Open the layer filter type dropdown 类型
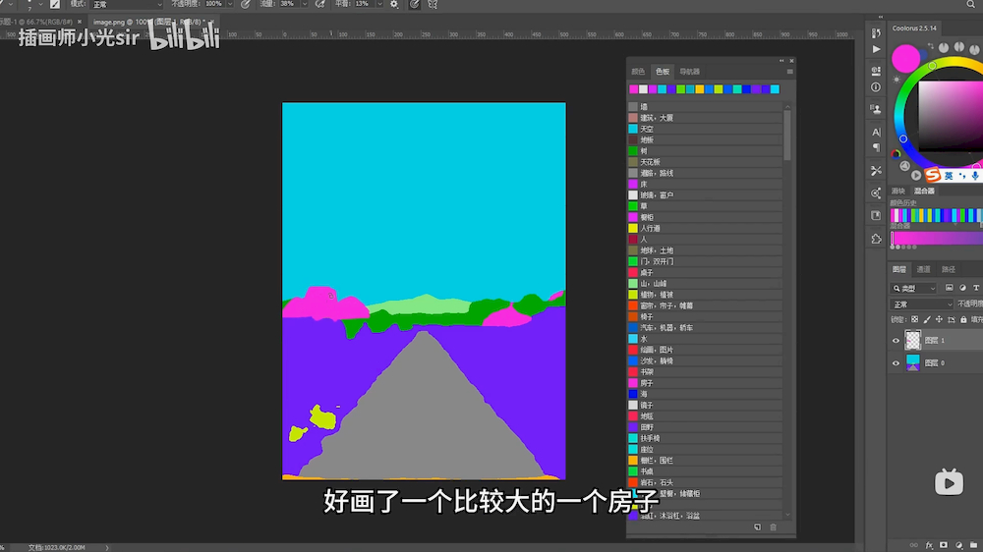Image resolution: width=983 pixels, height=552 pixels. coord(913,288)
